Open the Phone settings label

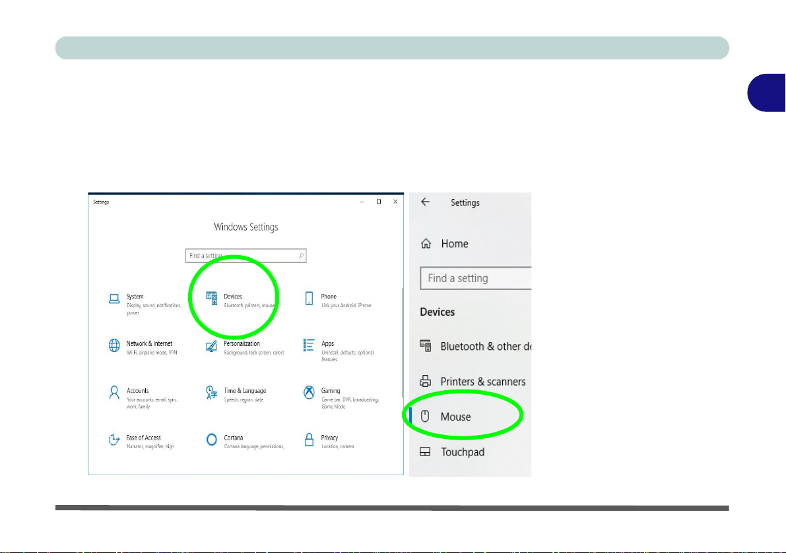(x=329, y=296)
